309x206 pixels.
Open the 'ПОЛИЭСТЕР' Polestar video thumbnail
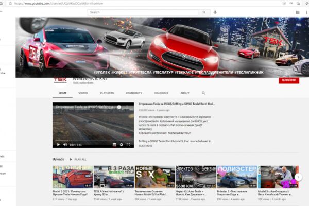237,177
